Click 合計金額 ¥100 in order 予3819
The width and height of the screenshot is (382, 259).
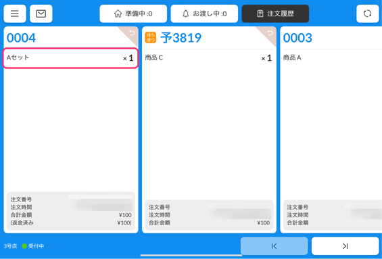(x=209, y=222)
